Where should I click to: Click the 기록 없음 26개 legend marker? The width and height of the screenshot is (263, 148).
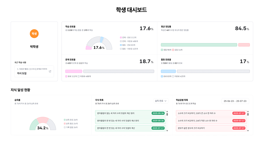point(65,127)
